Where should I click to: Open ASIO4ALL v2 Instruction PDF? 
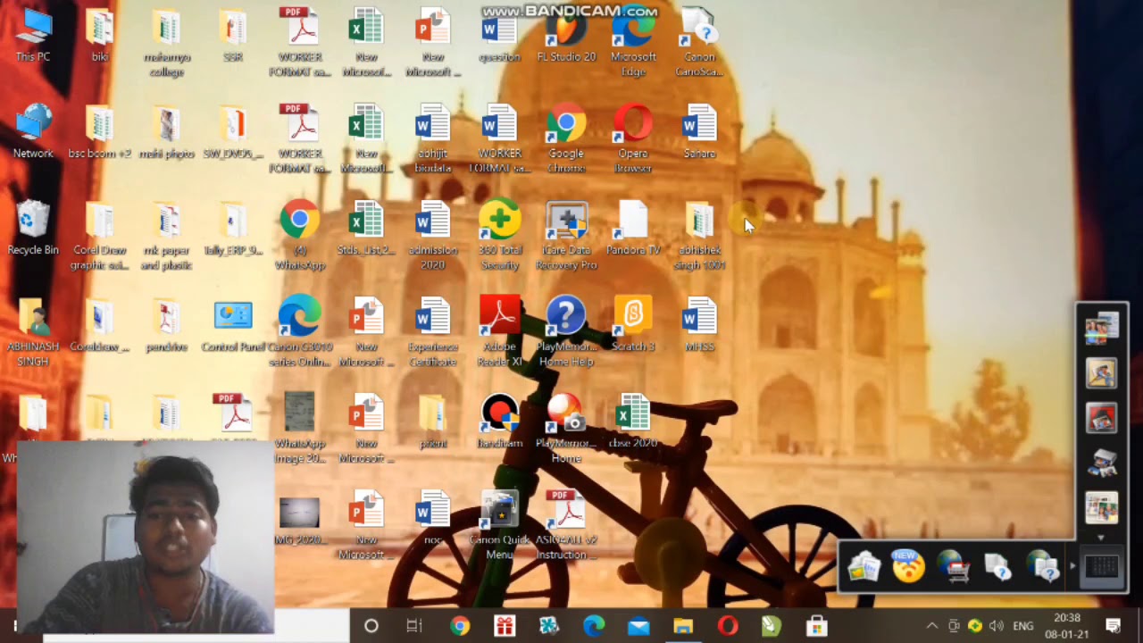(x=566, y=525)
